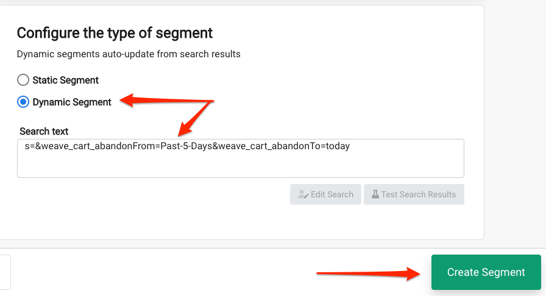Click the 'Configure the type of segment' heading

point(115,33)
